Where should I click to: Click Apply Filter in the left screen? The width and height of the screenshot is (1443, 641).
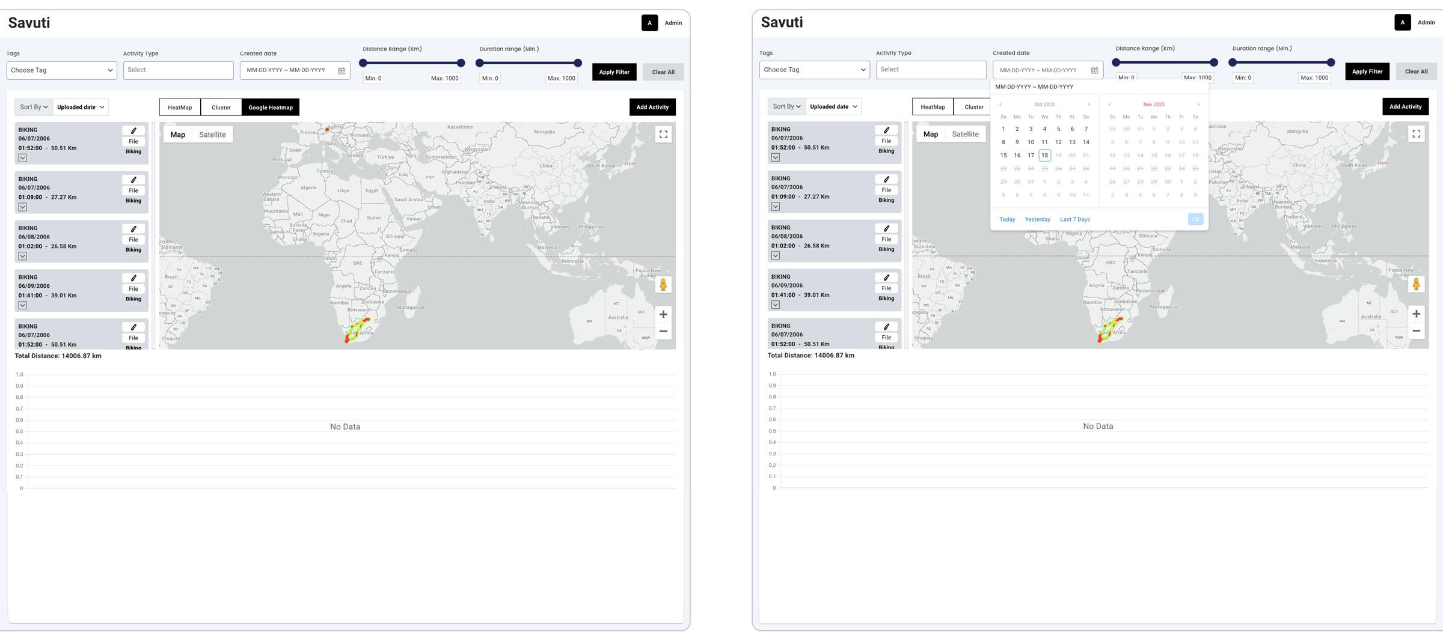pyautogui.click(x=614, y=72)
